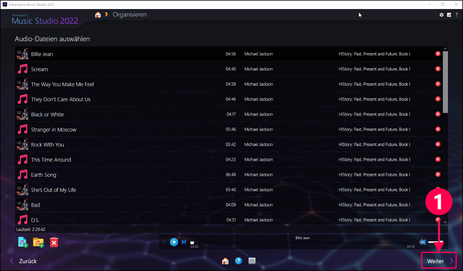The image size is (463, 271).
Task: Click the delete all files icon
Action: click(x=54, y=242)
